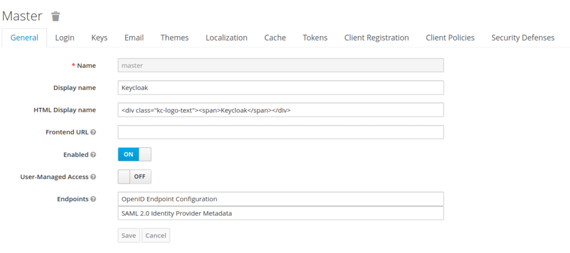Image resolution: width=570 pixels, height=253 pixels.
Task: Open the Email tab
Action: coord(134,38)
